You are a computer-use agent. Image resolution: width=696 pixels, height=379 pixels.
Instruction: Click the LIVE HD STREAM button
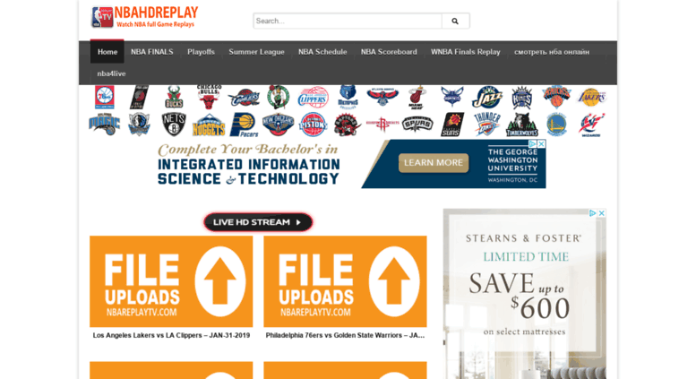(258, 222)
